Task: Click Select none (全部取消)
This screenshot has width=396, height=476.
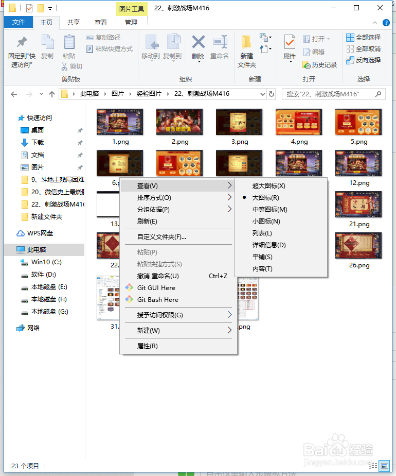Action: pyautogui.click(x=363, y=49)
